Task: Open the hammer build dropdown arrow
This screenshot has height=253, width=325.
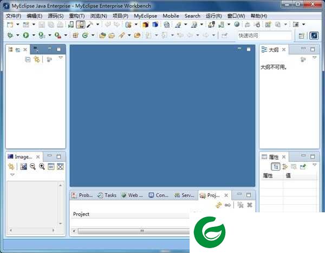Action: (x=97, y=24)
